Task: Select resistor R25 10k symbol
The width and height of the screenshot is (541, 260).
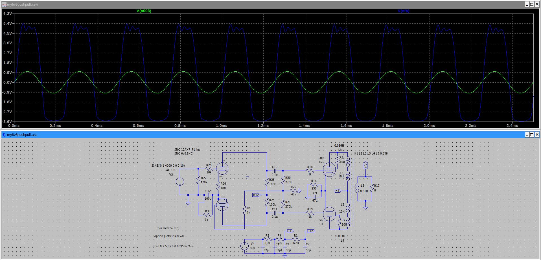Action: [209, 169]
